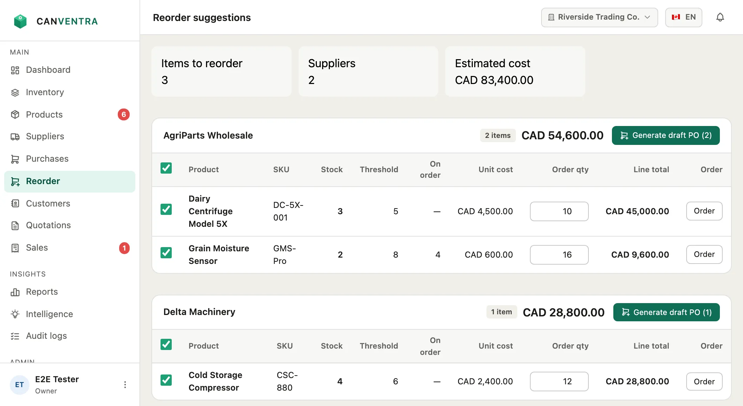
Task: Uncheck Cold Storage Compressor row
Action: pyautogui.click(x=166, y=380)
